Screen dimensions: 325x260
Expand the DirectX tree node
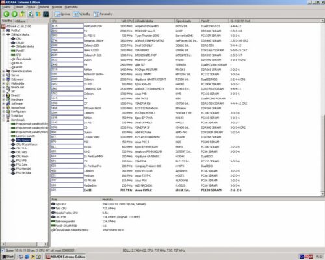point(3,96)
